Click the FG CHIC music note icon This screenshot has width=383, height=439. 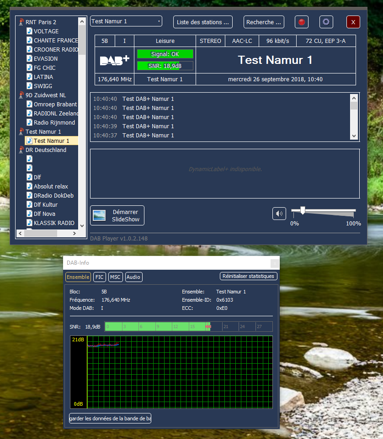click(29, 68)
